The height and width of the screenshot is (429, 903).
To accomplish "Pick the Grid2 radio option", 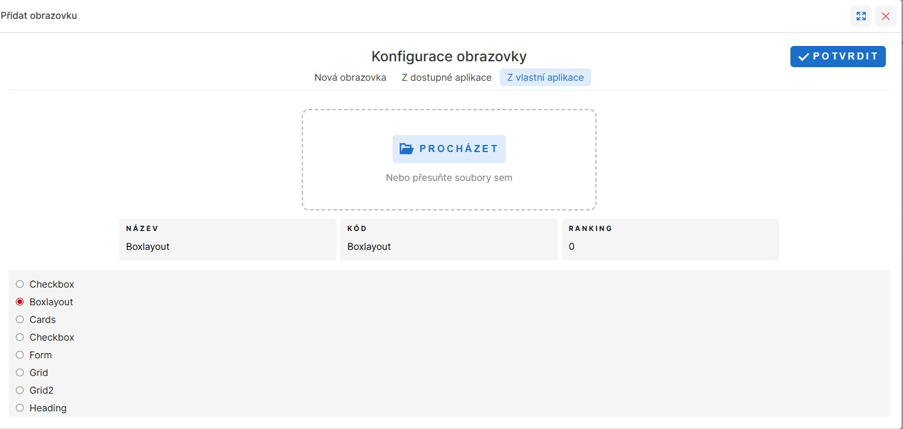I will click(x=20, y=390).
